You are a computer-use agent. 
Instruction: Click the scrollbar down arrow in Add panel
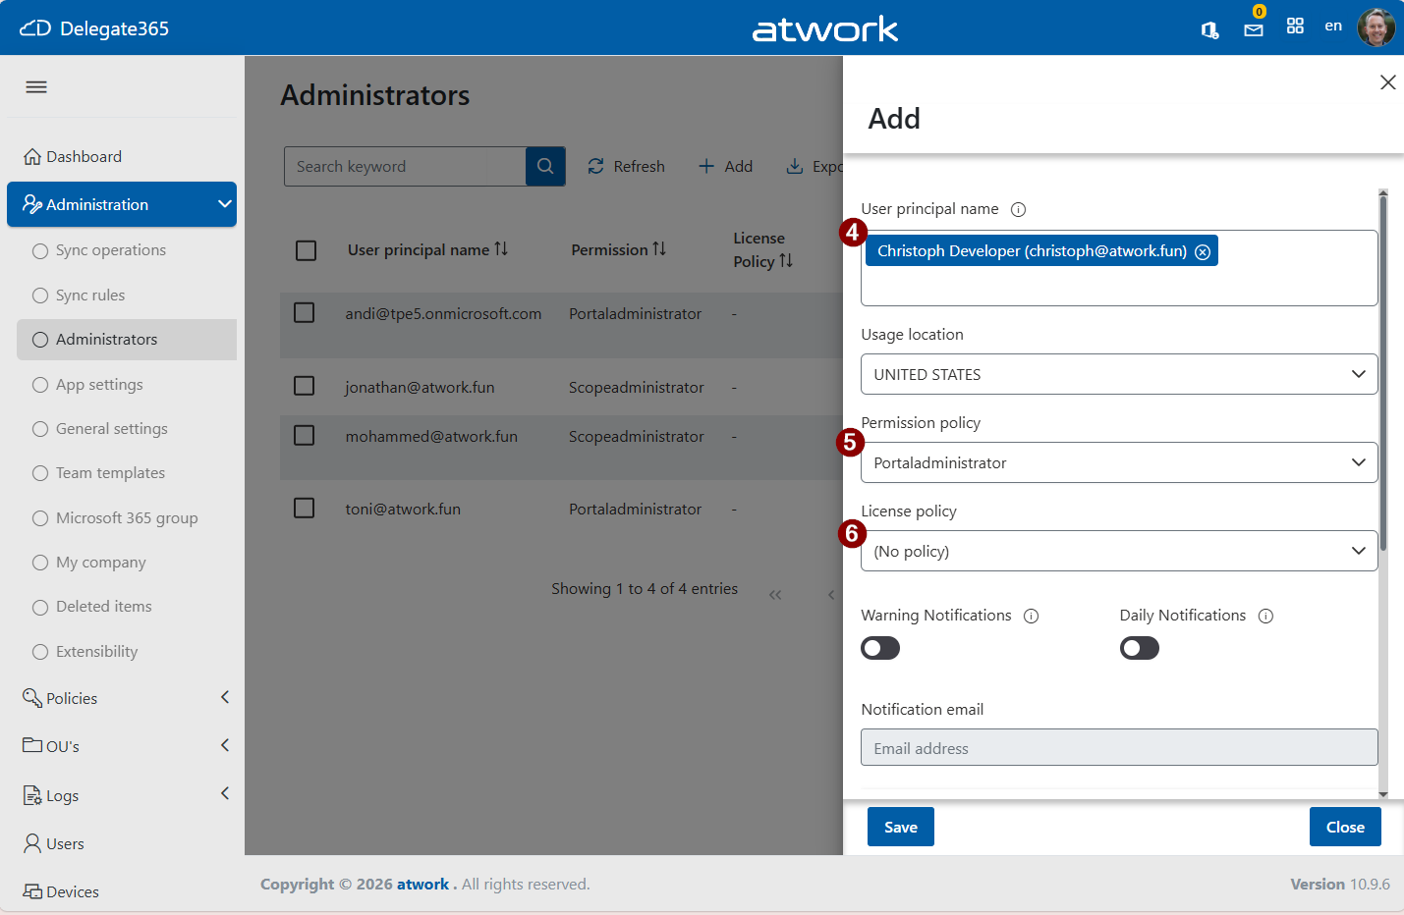point(1383,794)
